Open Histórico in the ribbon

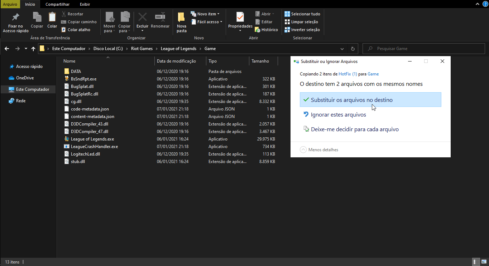coord(267,30)
